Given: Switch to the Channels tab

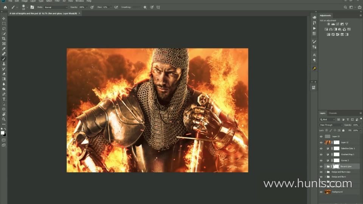Looking at the screenshot, I should [333, 113].
